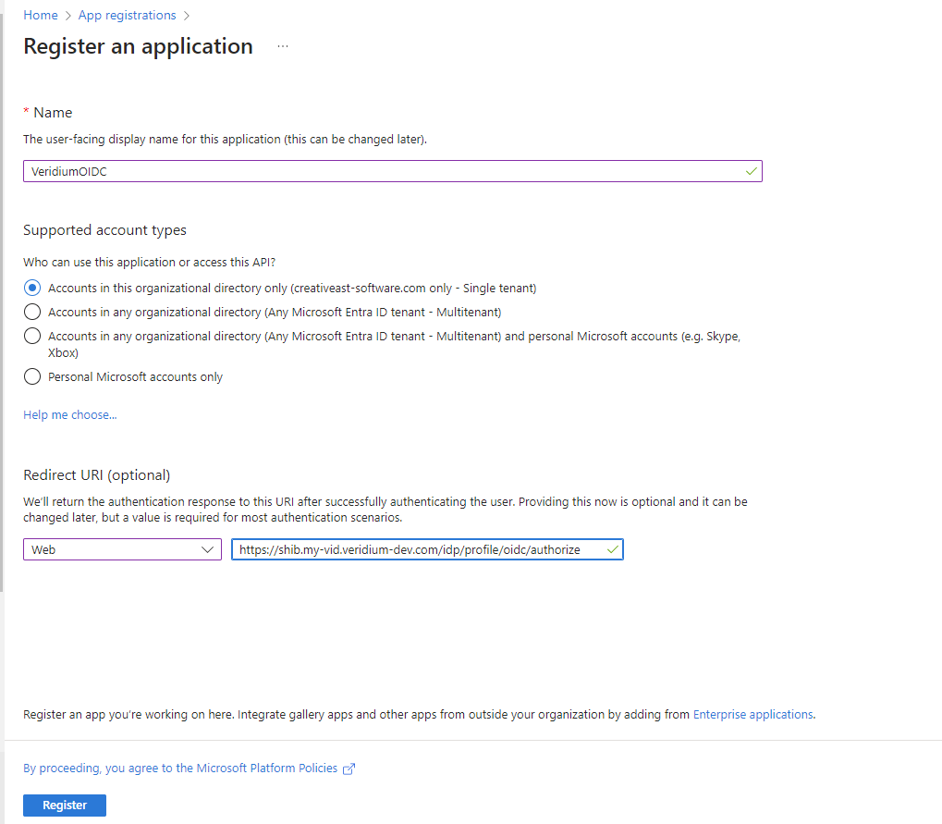Open the Microsoft Platform Policies link
This screenshot has width=942, height=824.
[180, 769]
